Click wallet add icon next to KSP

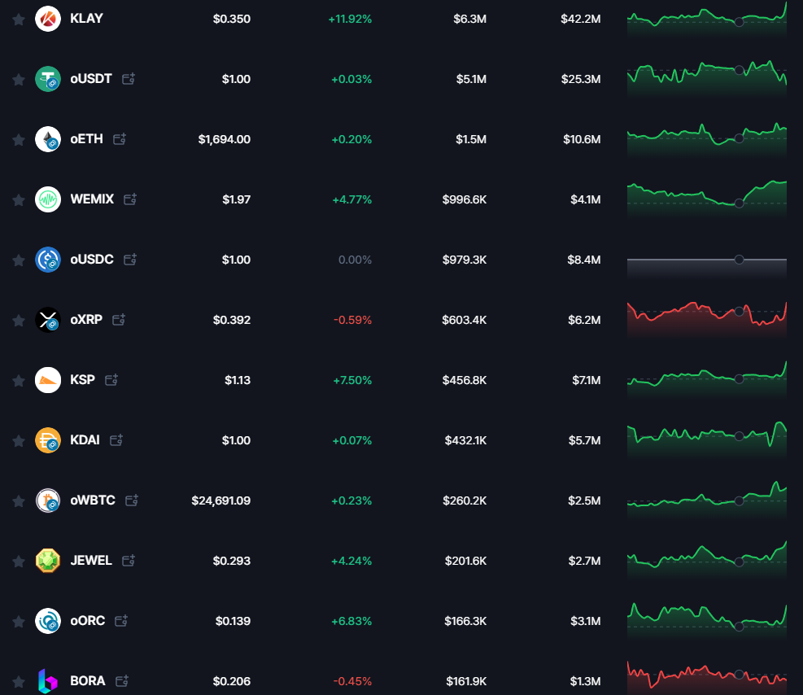[111, 379]
